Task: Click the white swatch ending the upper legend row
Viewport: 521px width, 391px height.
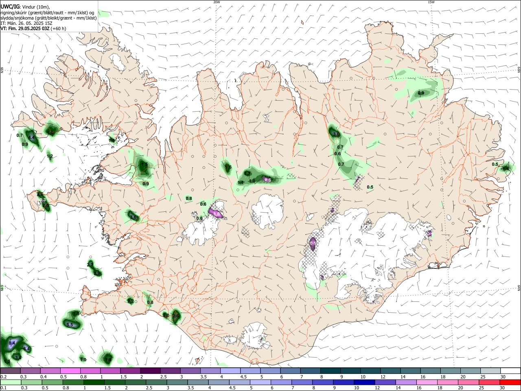Action: [510, 371]
